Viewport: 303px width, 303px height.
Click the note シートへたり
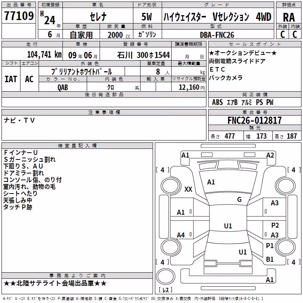pyautogui.click(x=20, y=194)
